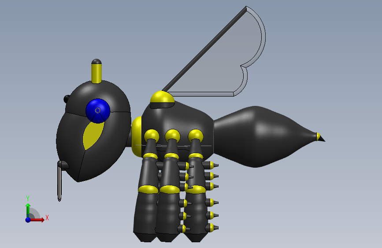
Task: Click the green Y axis arrow of the triad
Action: 28,210
